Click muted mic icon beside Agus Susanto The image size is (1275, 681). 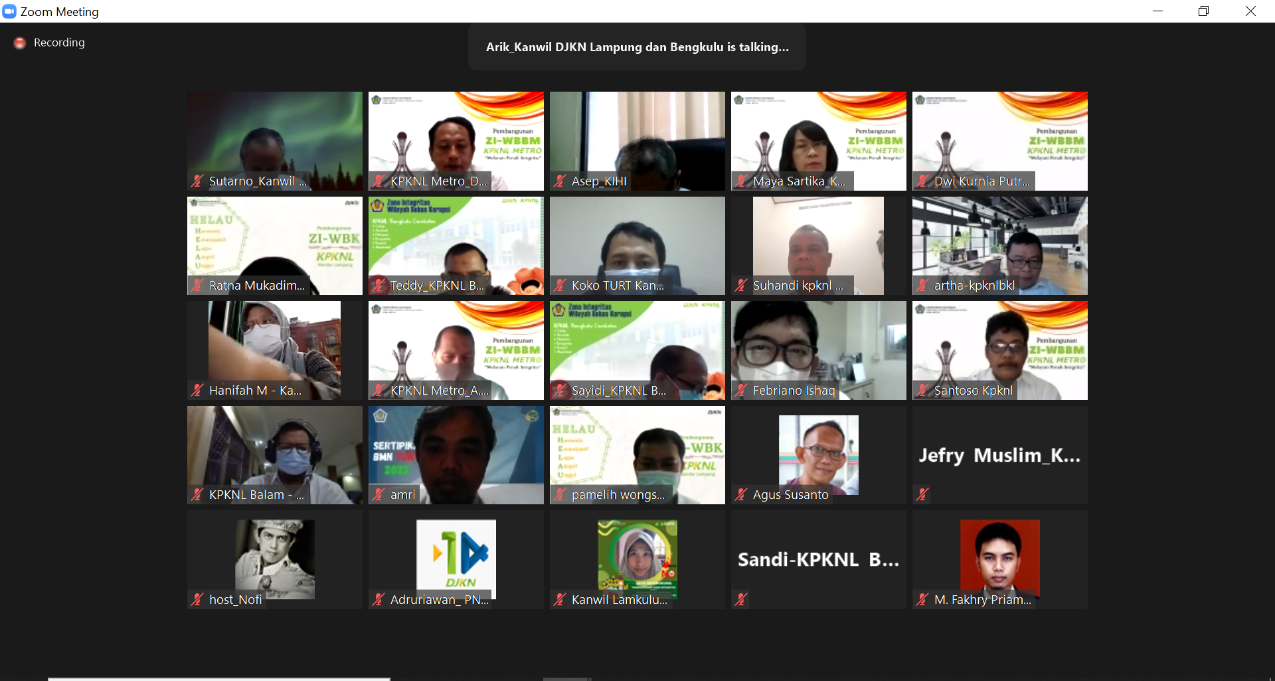coord(741,494)
